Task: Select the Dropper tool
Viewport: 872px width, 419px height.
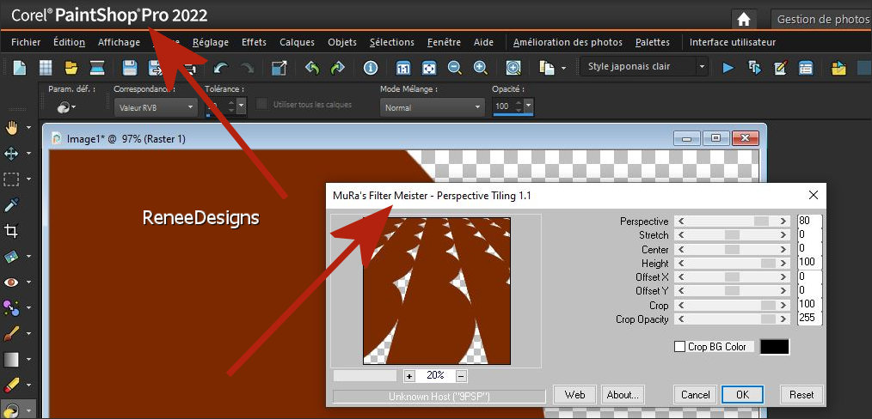Action: (x=12, y=205)
